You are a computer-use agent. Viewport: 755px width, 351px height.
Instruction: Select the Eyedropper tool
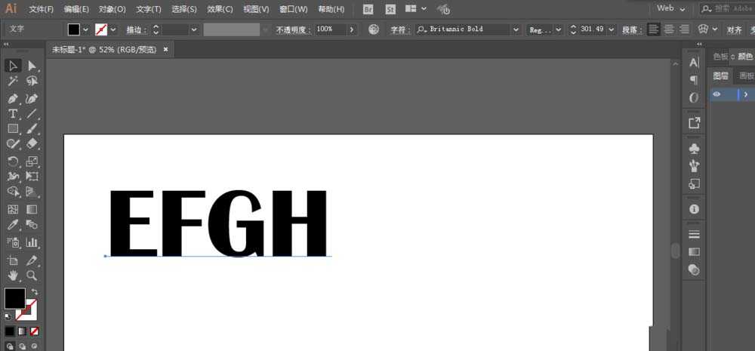click(13, 224)
